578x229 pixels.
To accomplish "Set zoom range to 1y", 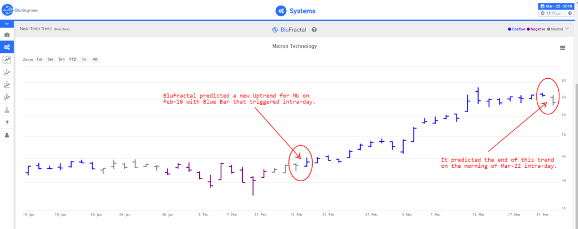I will coord(84,59).
